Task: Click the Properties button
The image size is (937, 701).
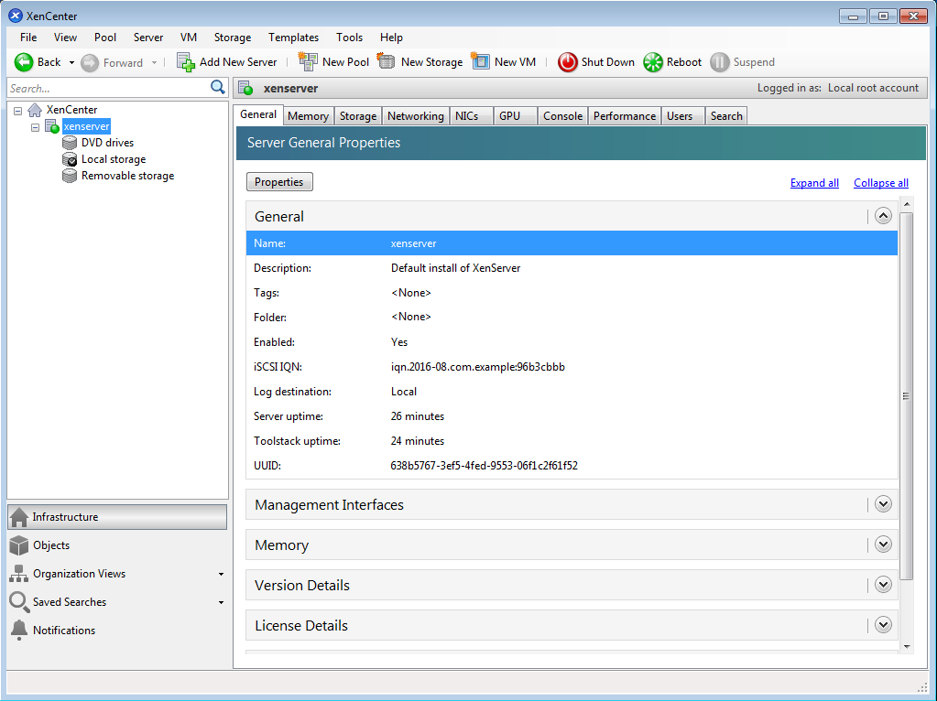Action: coord(279,182)
